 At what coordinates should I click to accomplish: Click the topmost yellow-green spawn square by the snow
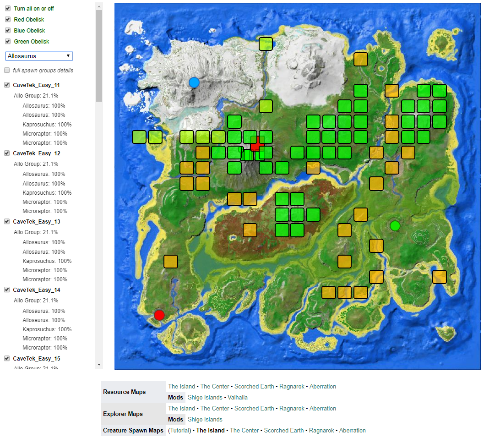tap(266, 44)
